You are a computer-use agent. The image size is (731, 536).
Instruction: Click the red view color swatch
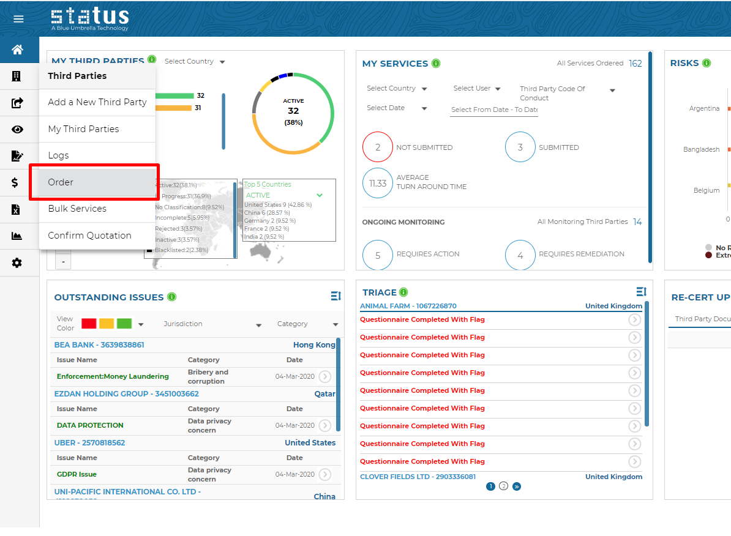[89, 324]
